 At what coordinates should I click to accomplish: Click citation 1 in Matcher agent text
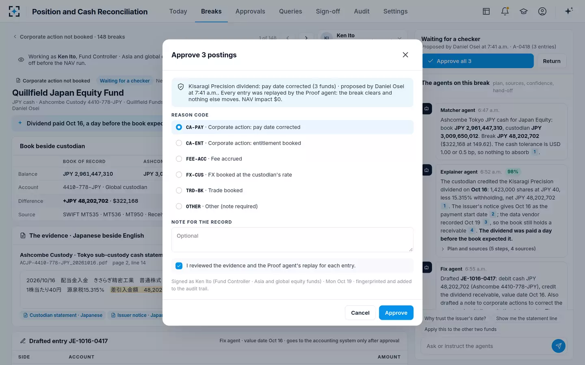pyautogui.click(x=535, y=152)
